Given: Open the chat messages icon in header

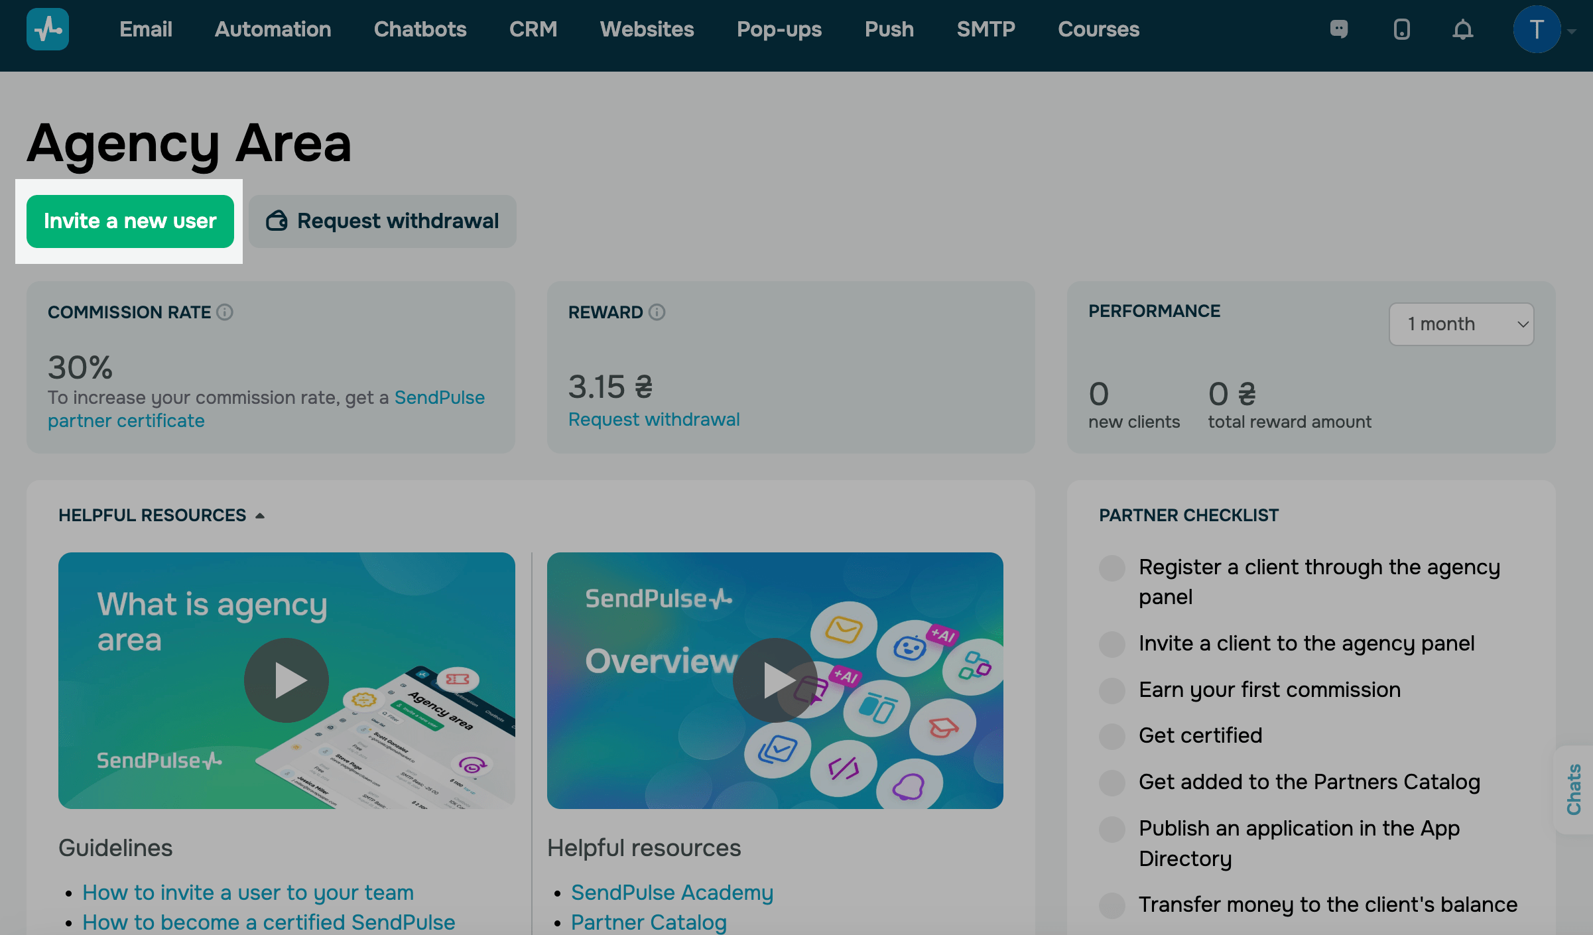Looking at the screenshot, I should tap(1339, 29).
